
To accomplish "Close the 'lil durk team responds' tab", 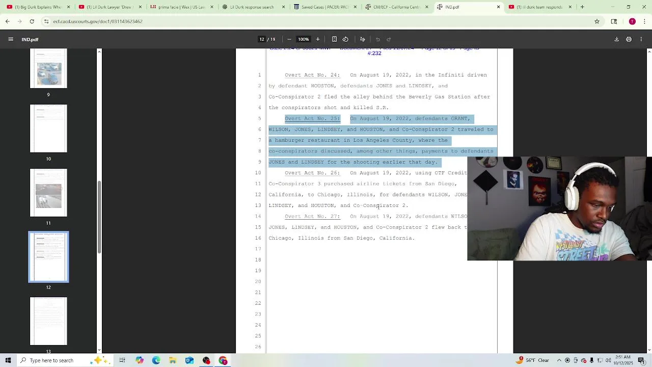I will tap(570, 7).
